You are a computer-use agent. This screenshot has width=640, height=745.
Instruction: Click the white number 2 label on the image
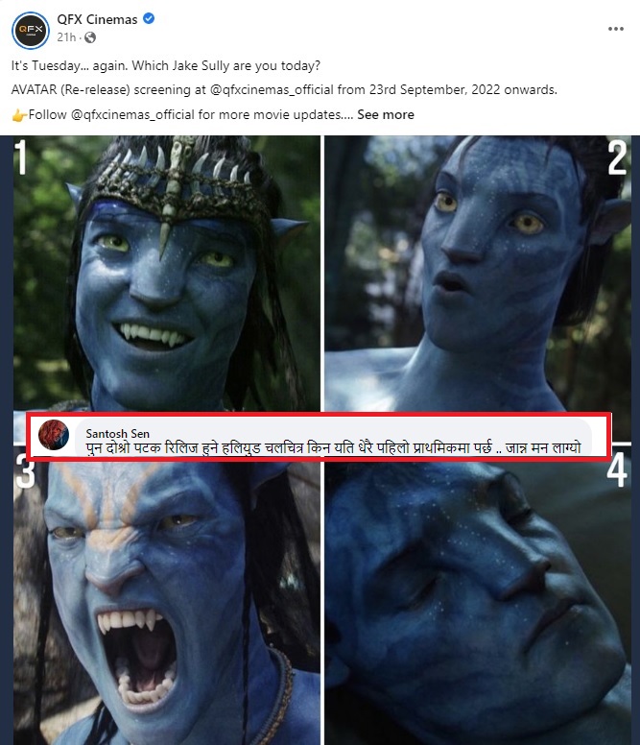[x=617, y=157]
